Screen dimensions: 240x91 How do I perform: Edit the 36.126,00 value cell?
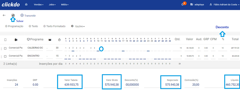(190, 48)
